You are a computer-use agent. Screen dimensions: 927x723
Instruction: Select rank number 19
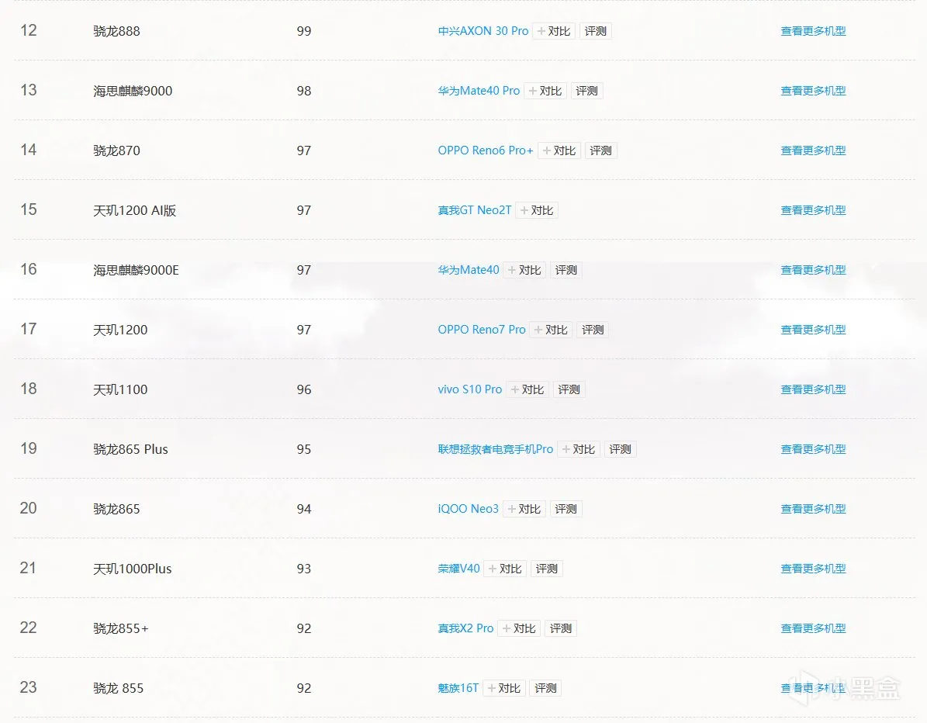click(x=29, y=448)
